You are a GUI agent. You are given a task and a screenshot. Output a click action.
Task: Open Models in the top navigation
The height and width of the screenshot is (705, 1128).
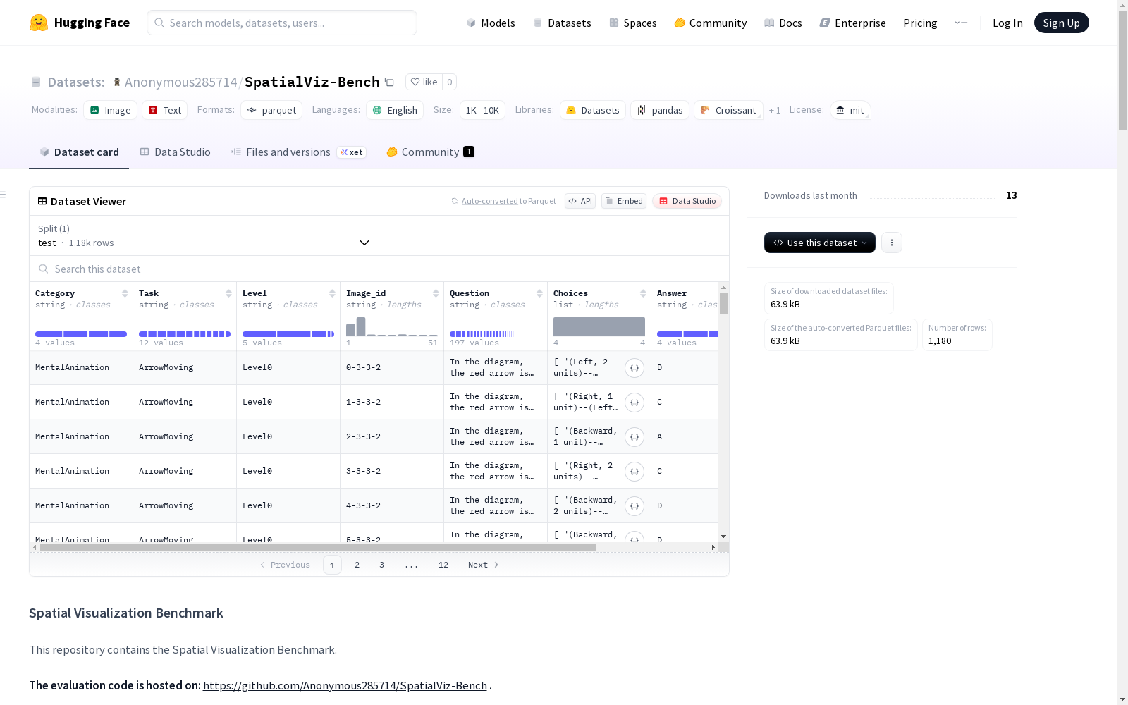coord(491,23)
